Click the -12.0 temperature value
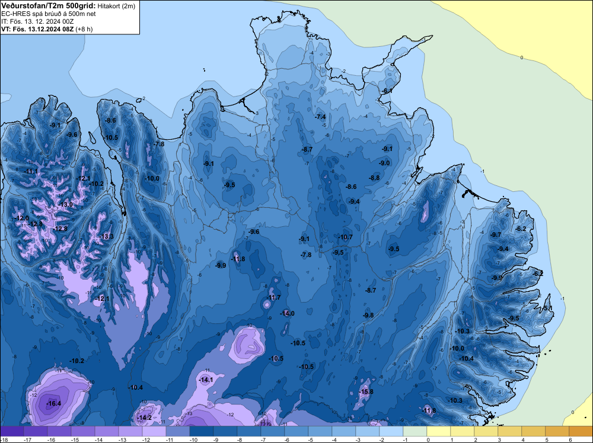This screenshot has height=443, width=593. [22, 218]
